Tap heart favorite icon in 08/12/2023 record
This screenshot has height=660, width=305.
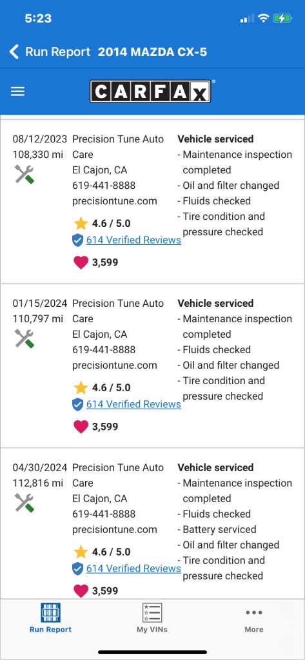click(81, 263)
